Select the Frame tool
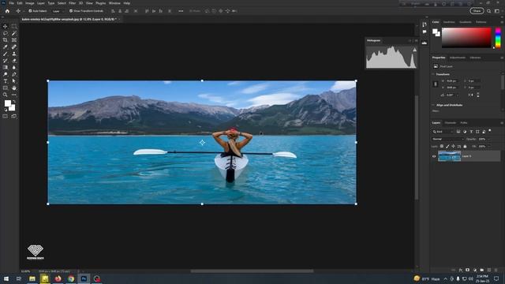This screenshot has height=284, width=505. coord(14,40)
